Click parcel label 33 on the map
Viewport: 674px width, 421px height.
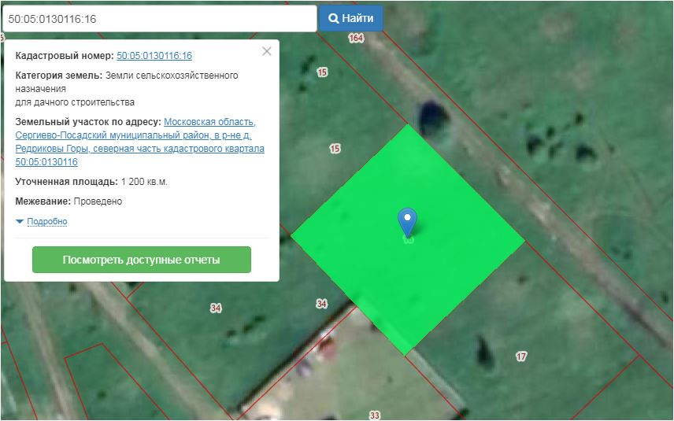(x=375, y=415)
